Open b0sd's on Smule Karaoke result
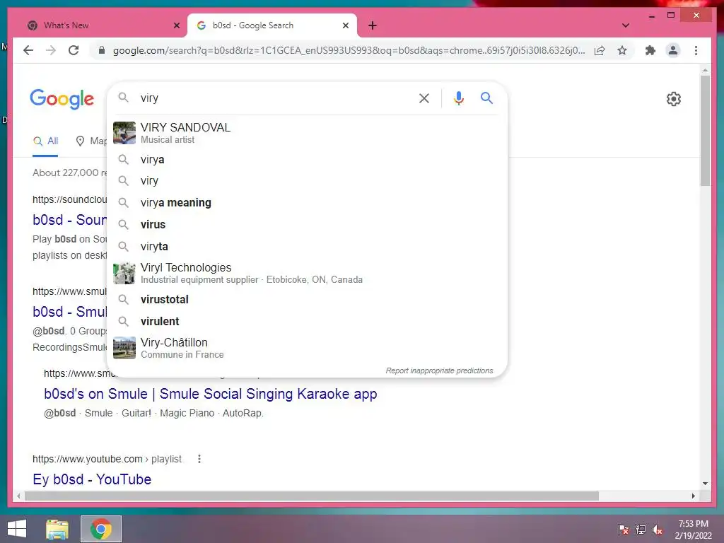The height and width of the screenshot is (543, 724). tap(211, 394)
